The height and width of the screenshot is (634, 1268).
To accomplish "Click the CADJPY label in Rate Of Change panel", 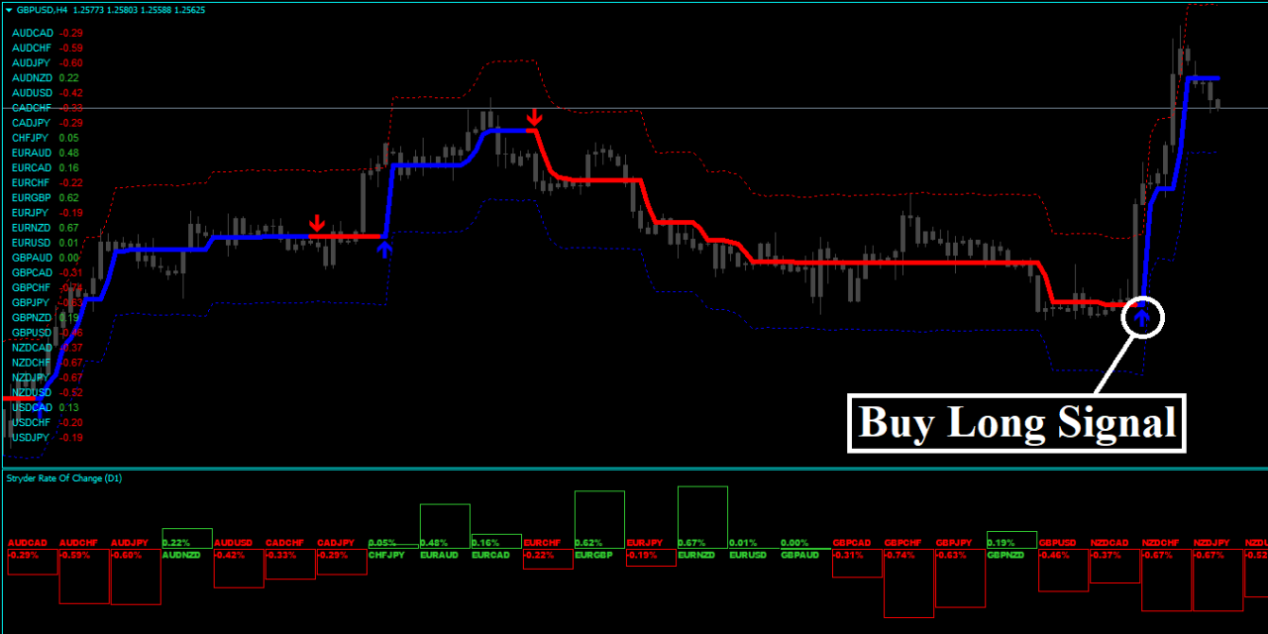I will click(x=337, y=543).
